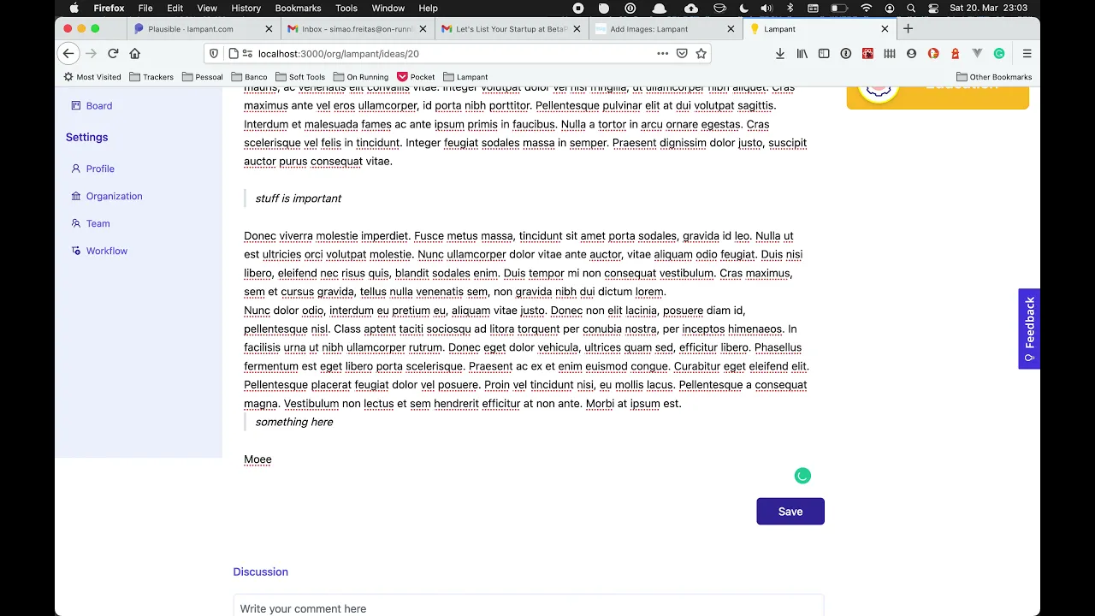Open the History menu in menu bar
Screen dimensions: 1095x616
(x=246, y=8)
